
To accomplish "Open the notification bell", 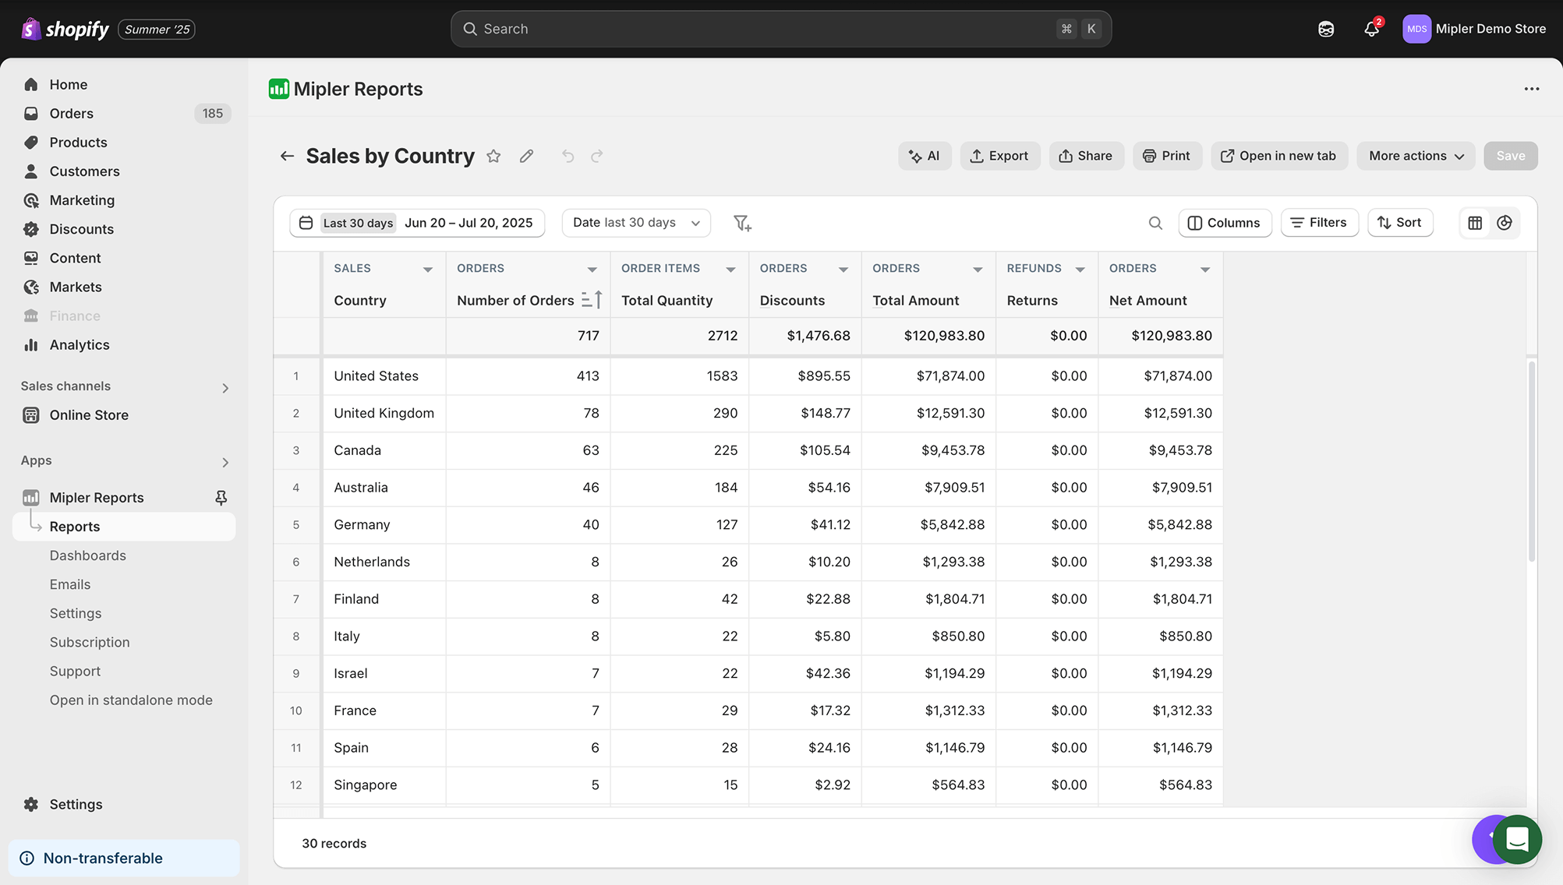I will [1372, 29].
